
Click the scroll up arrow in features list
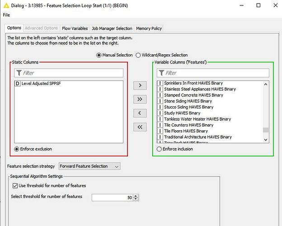click(266, 84)
